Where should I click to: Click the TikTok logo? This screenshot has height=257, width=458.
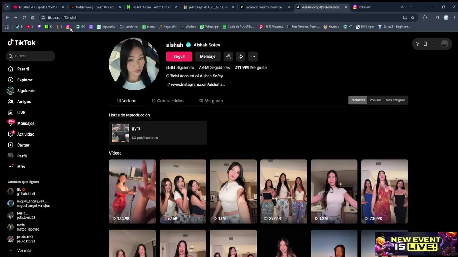click(x=22, y=42)
